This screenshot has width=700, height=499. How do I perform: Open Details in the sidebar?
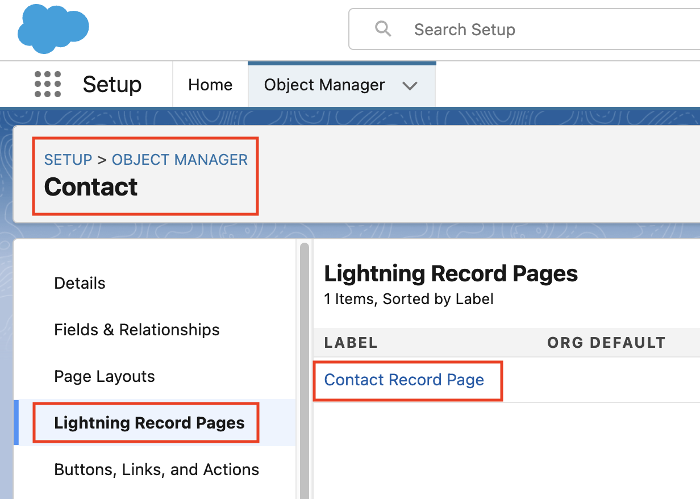80,283
